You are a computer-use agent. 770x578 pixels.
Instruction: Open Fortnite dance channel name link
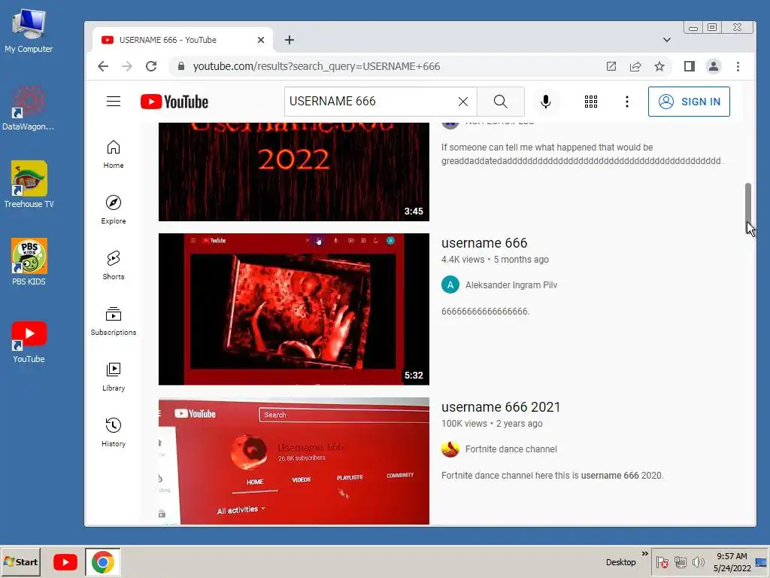(x=511, y=449)
